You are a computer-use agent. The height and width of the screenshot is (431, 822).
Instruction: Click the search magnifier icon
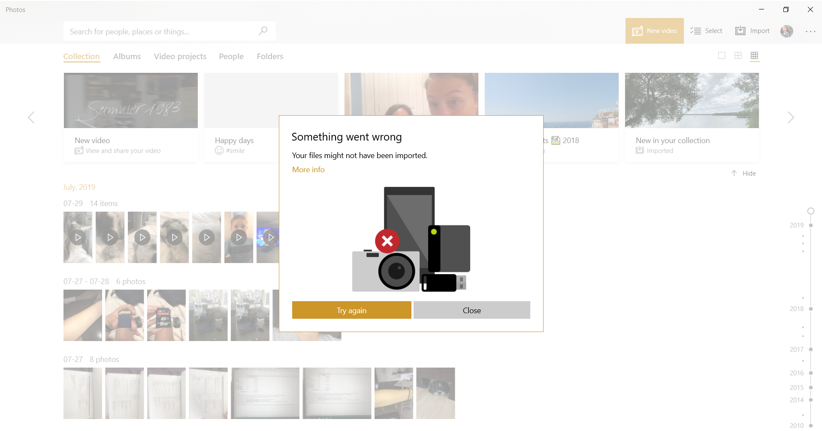263,31
